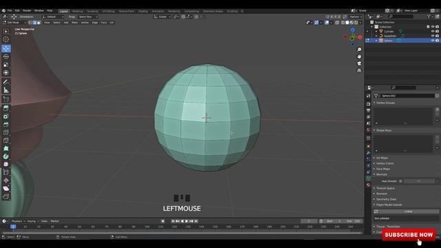The width and height of the screenshot is (441, 248).
Task: Activate the Transform tool
Action: tap(6, 73)
